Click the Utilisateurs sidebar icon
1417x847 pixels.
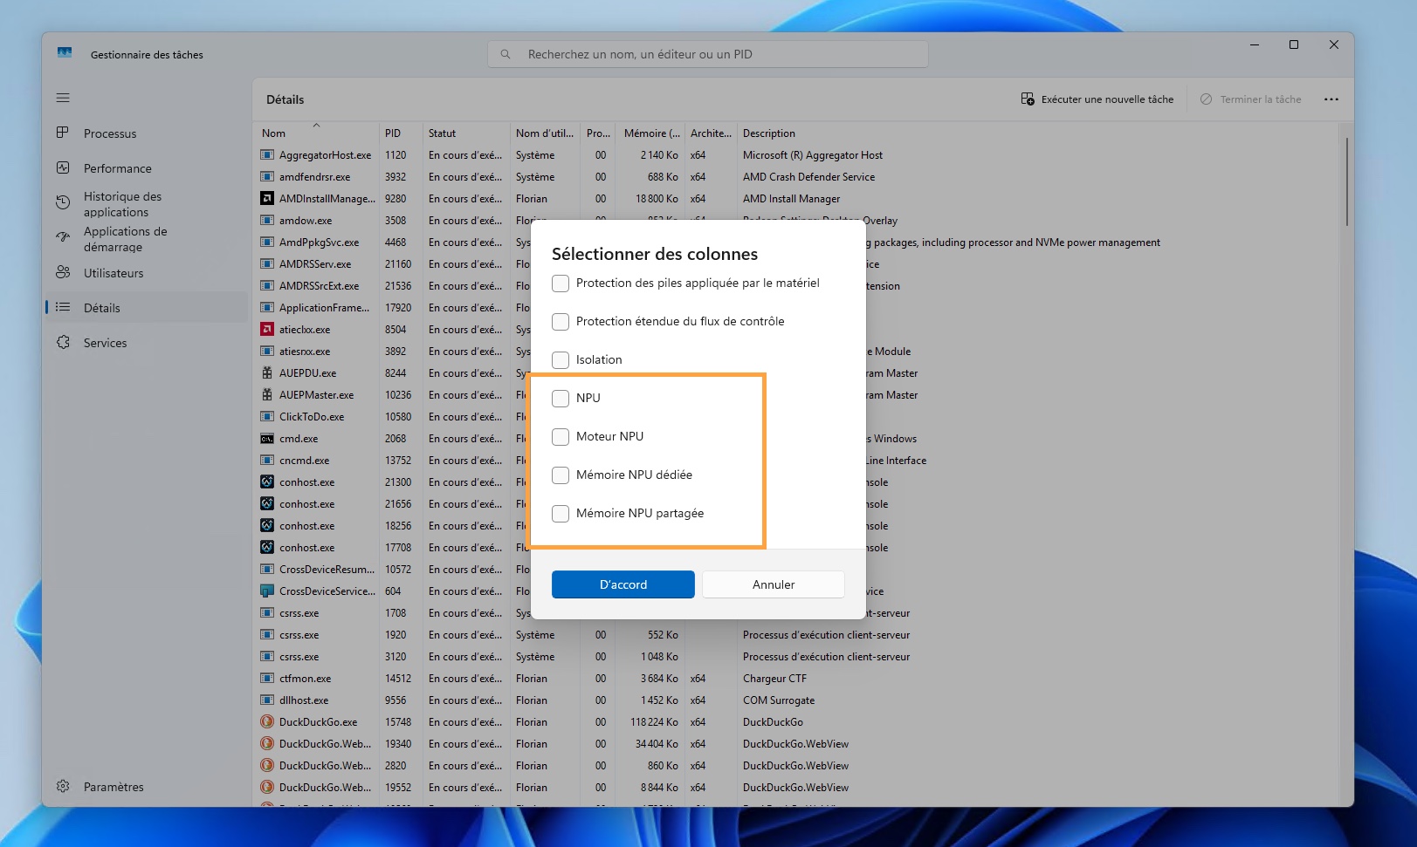(63, 272)
